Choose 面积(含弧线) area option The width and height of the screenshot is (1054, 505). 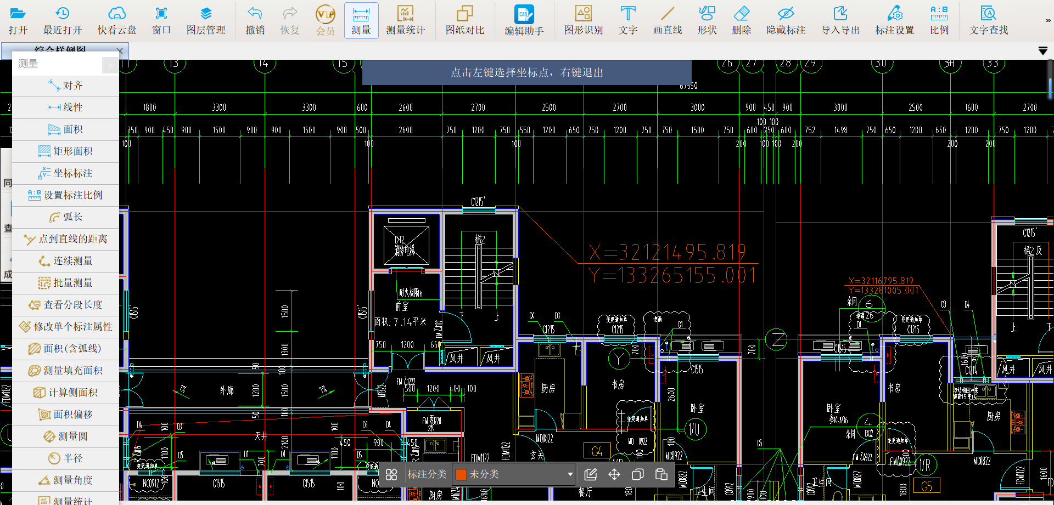tap(65, 349)
